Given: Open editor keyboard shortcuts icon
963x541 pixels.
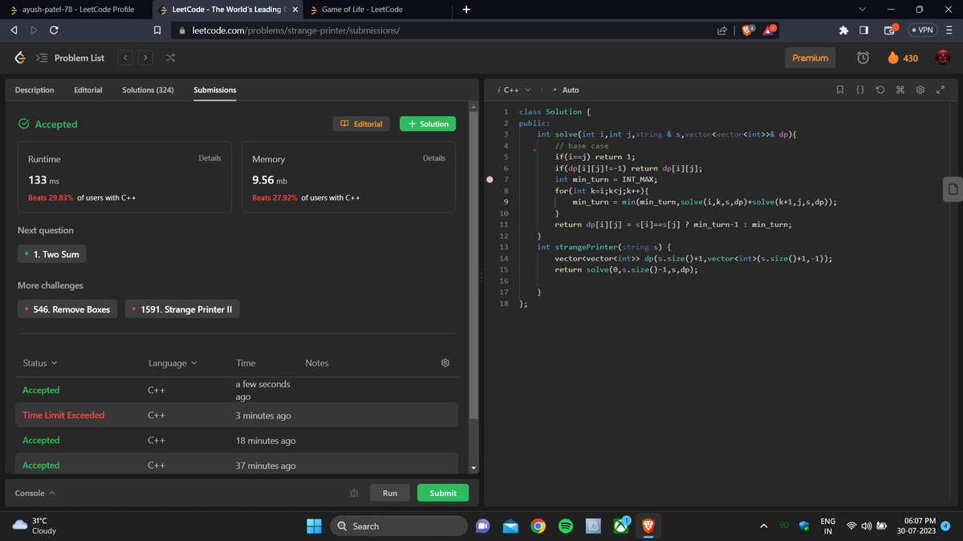Looking at the screenshot, I should [x=900, y=90].
